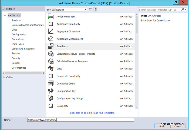Click the tree pane horizontal scrollbar thumb
Screen dimensions: 189x130
click(x=23, y=73)
